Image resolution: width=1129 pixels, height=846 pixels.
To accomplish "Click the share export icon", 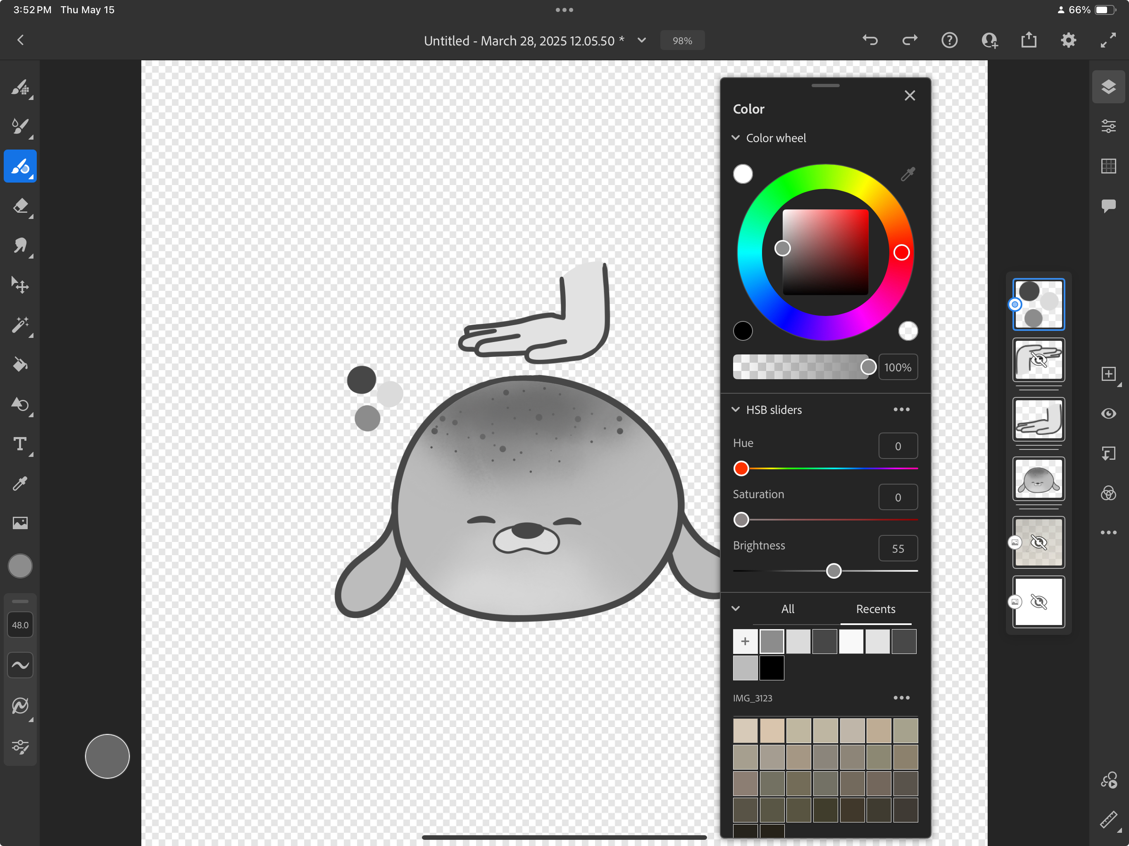I will (x=1029, y=40).
